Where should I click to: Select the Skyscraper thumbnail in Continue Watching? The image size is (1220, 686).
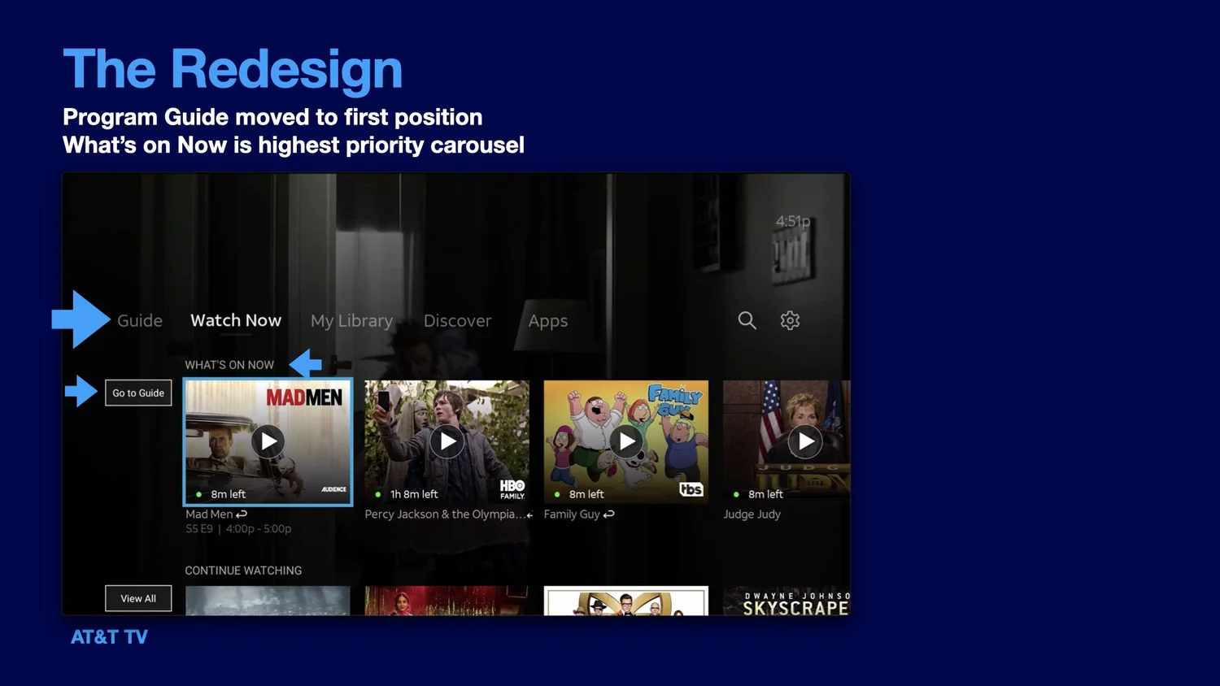coord(786,601)
